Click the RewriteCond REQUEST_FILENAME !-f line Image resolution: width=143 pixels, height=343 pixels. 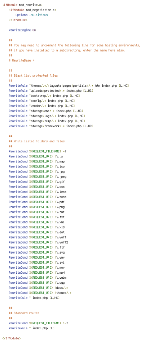[x=38, y=323]
